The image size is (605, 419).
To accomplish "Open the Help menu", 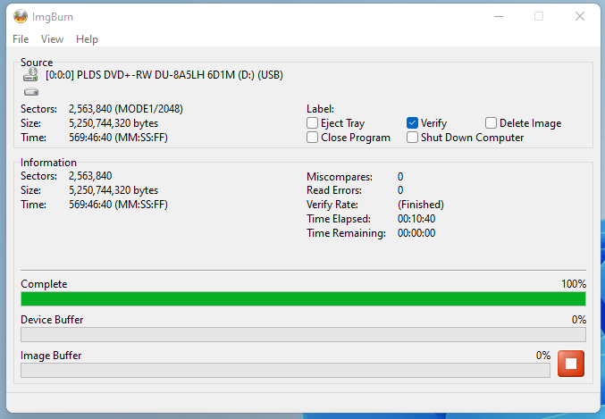I will [87, 39].
